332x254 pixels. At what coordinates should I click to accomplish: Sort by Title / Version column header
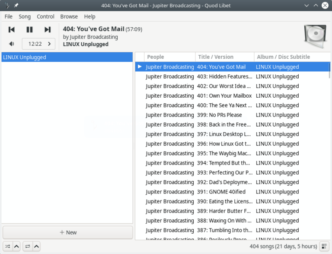pos(225,57)
